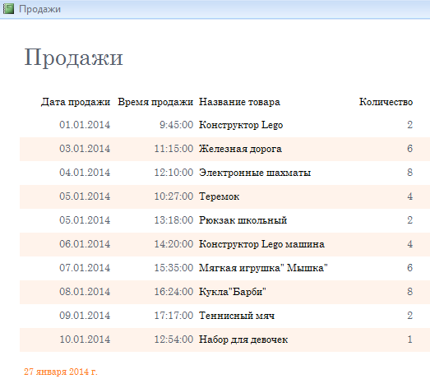Screen dimensions: 430x388
Task: Select the product Теремок
Action: [220, 196]
